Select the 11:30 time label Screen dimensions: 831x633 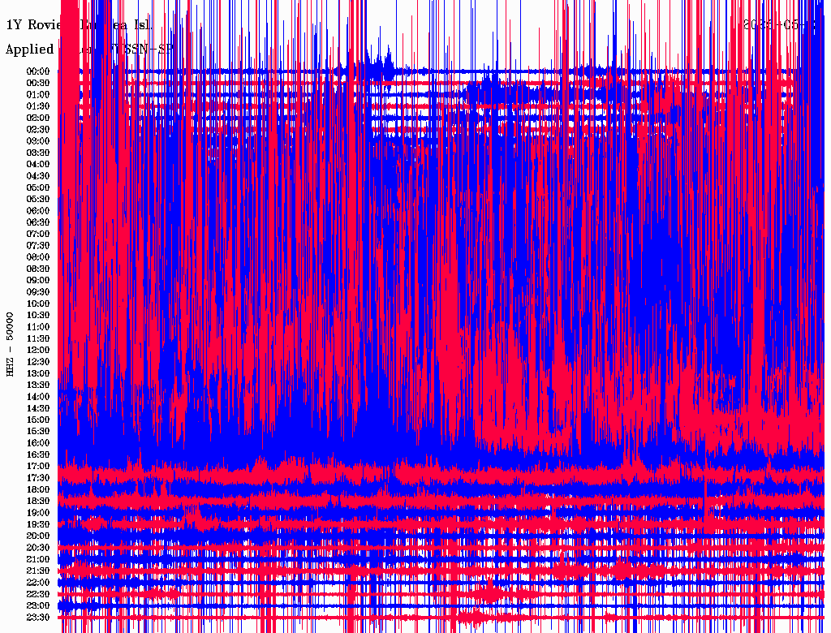coord(38,338)
